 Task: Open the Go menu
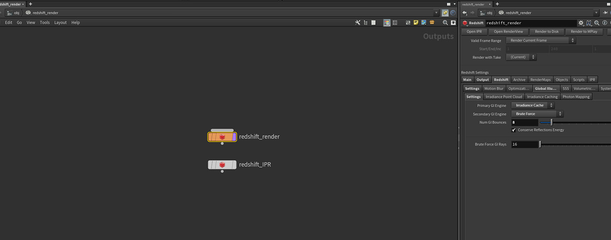pos(19,23)
